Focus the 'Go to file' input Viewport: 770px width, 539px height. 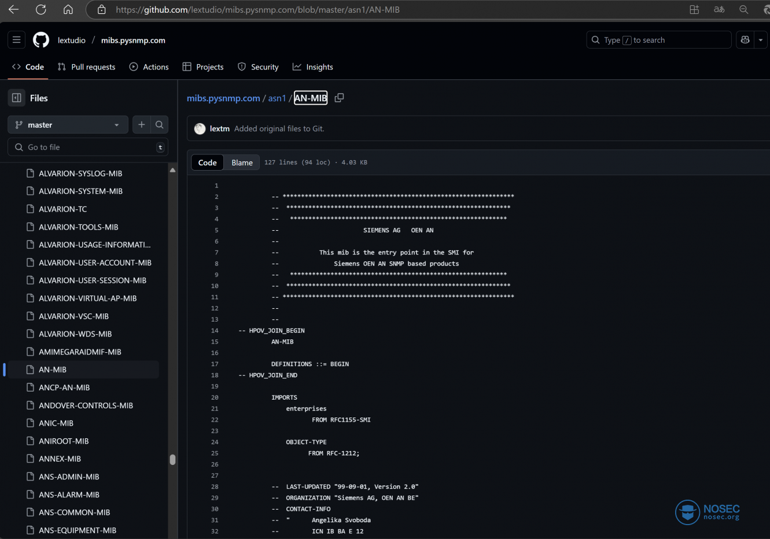tap(88, 147)
